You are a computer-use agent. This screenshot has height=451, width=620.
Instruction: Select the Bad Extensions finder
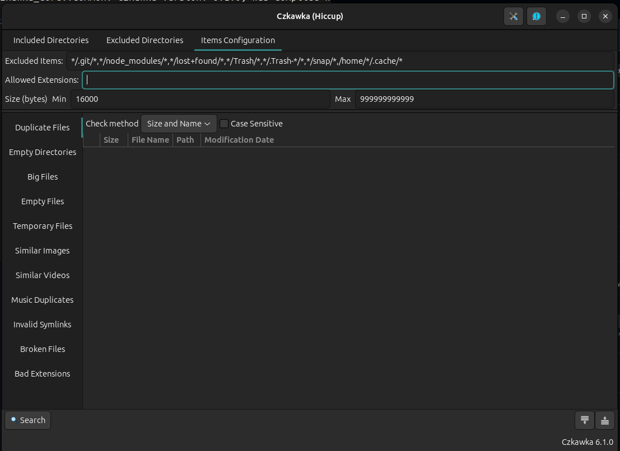click(42, 373)
